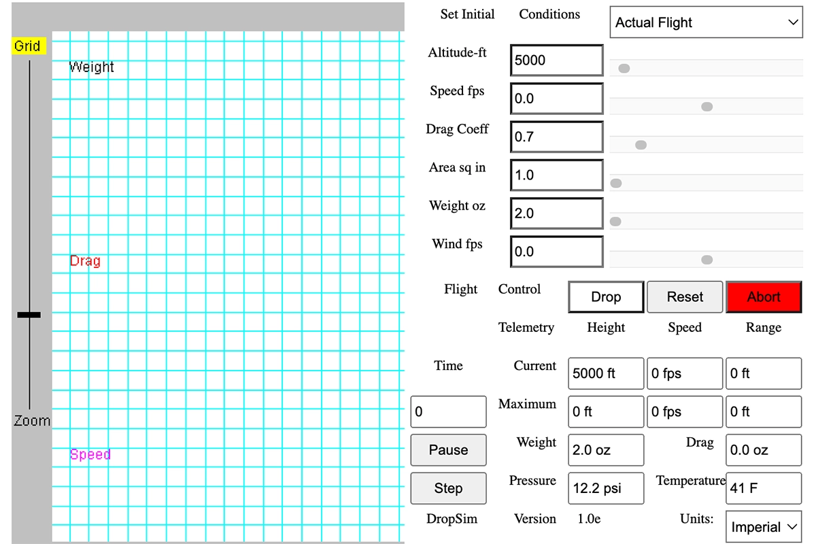Select the Wind fps input box
816x544 pixels.
pos(556,252)
